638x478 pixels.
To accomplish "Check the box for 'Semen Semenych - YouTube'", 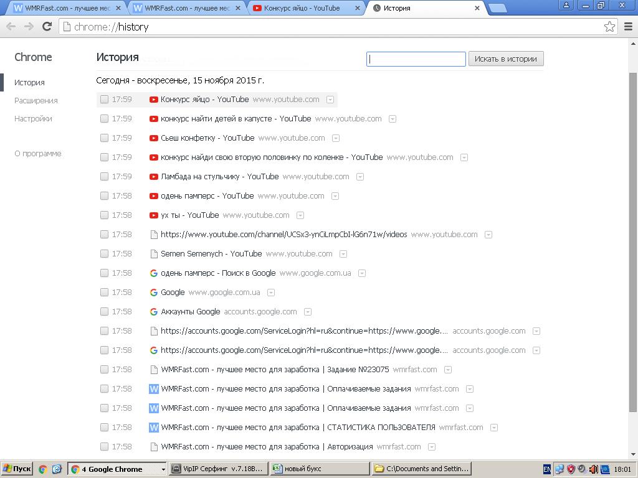I will (x=104, y=254).
